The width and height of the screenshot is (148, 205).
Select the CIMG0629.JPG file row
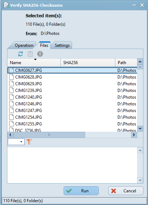tap(72, 84)
